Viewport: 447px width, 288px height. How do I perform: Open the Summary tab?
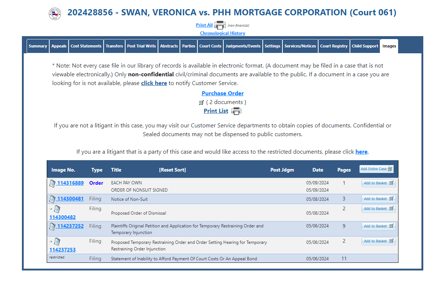[x=38, y=46]
